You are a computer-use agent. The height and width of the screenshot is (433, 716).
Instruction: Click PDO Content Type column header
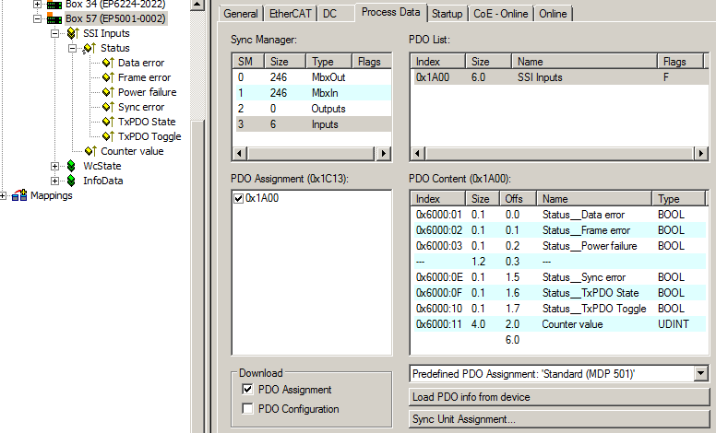coord(678,199)
